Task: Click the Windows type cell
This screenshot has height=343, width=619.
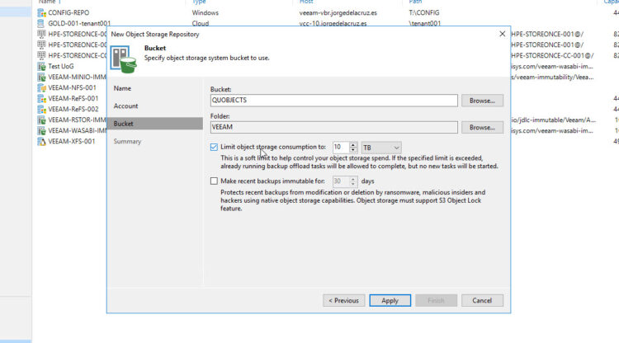Action: tap(206, 13)
